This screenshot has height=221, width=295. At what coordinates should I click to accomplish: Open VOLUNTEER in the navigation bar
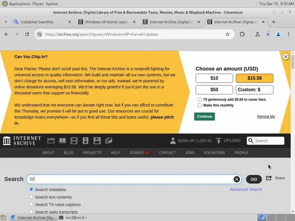(x=214, y=153)
